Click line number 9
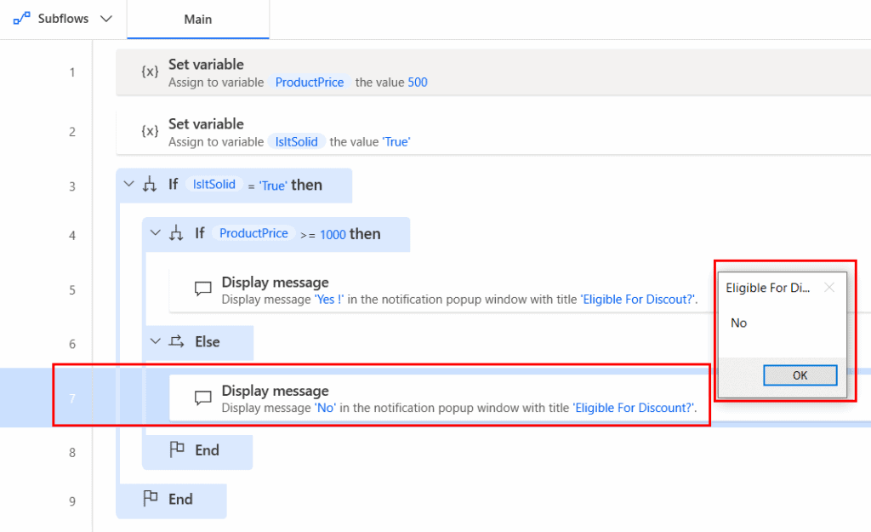 click(72, 501)
